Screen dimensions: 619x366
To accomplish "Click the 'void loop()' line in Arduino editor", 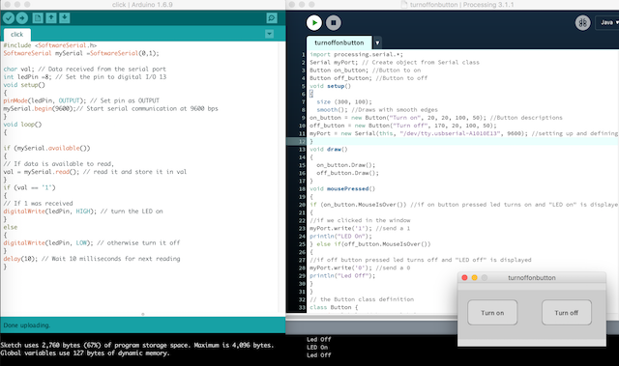I will pyautogui.click(x=22, y=125).
